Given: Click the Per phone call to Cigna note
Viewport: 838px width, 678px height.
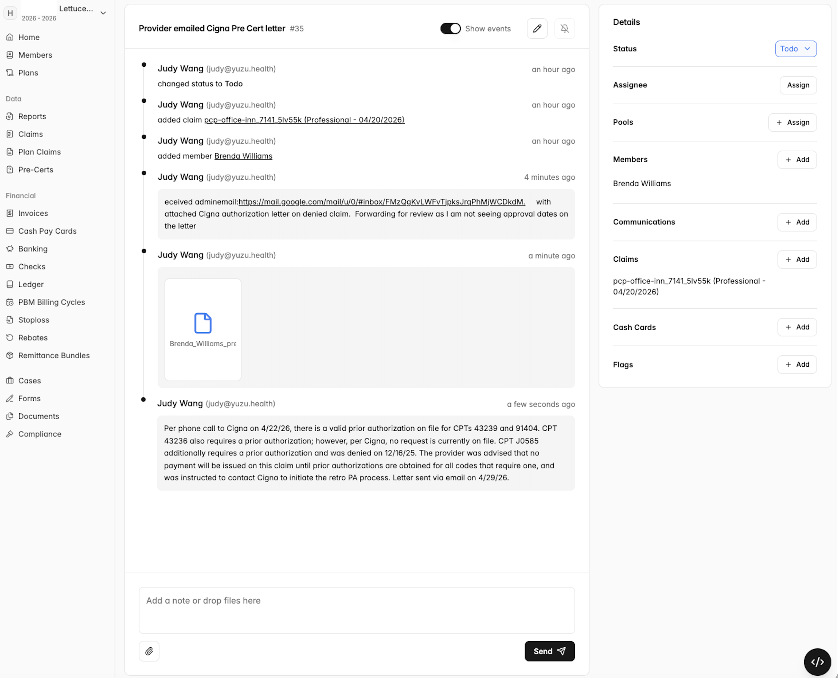Looking at the screenshot, I should tap(366, 453).
